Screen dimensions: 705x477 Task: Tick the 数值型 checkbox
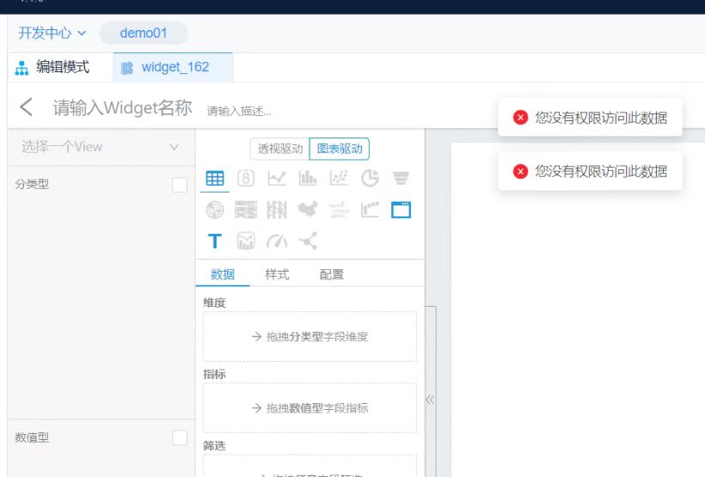(x=180, y=437)
